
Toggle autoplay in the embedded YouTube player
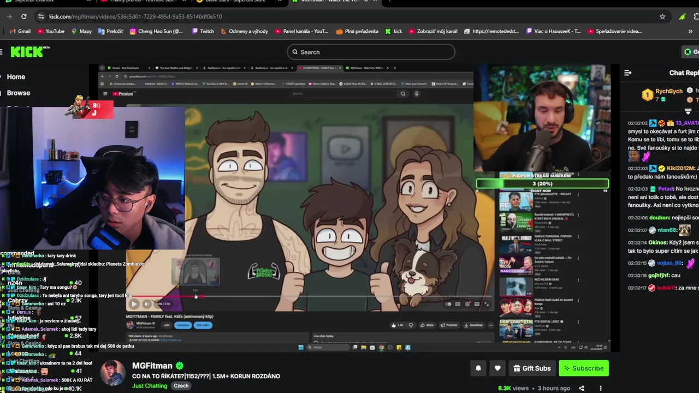tap(448, 304)
